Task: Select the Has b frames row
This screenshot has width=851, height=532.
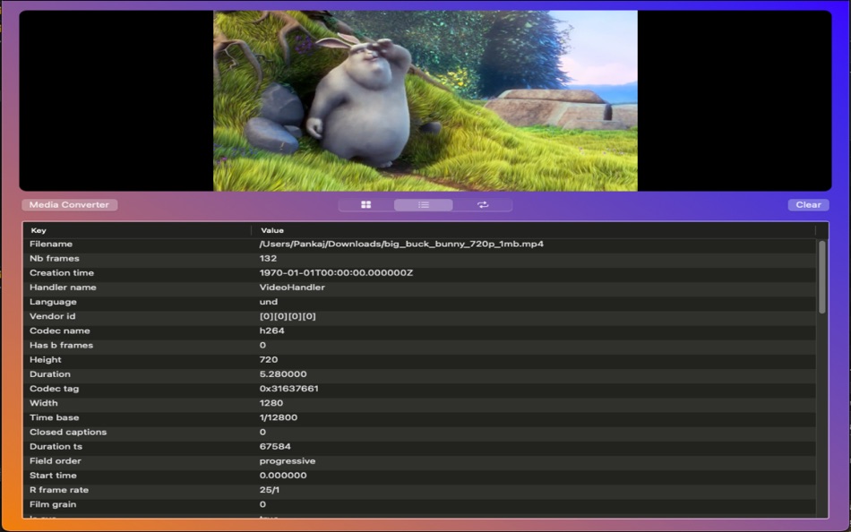Action: [419, 345]
